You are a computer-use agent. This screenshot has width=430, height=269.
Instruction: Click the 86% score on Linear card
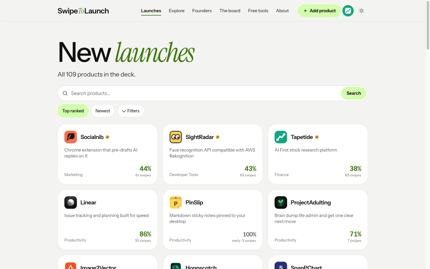tap(145, 234)
